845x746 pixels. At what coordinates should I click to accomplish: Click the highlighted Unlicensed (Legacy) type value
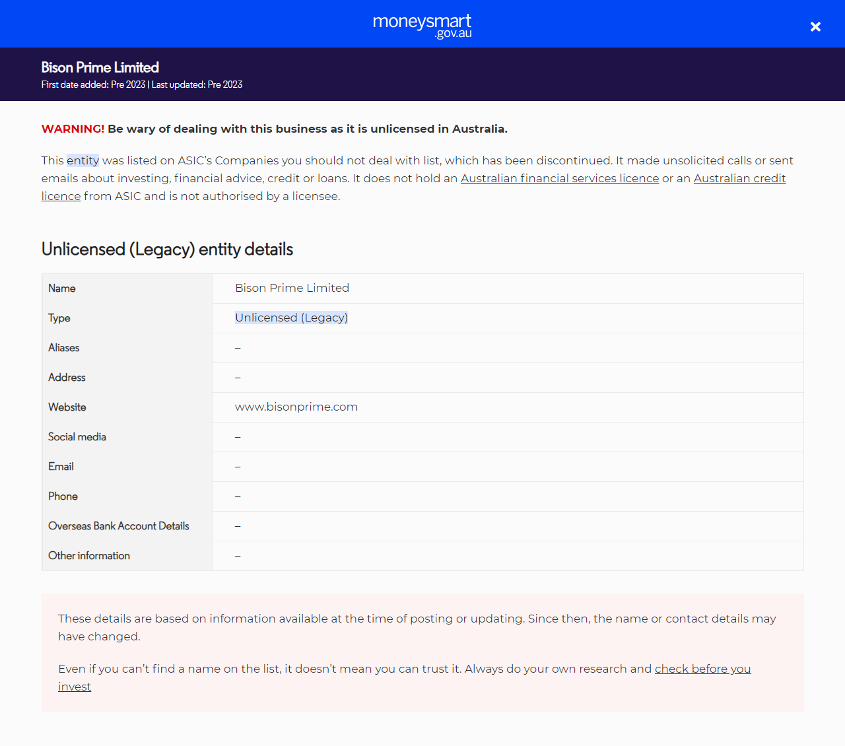tap(291, 318)
